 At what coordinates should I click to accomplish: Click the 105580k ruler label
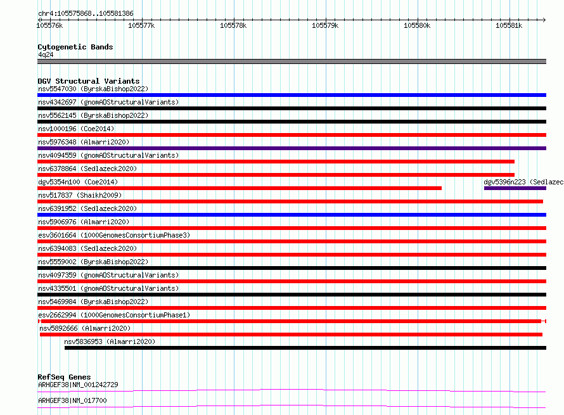(417, 25)
